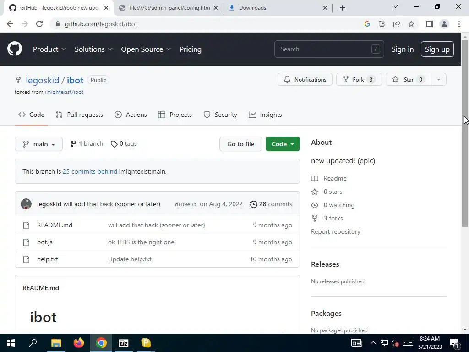Go to the Security tab
Viewport: 469px width, 352px height.
pos(220,115)
